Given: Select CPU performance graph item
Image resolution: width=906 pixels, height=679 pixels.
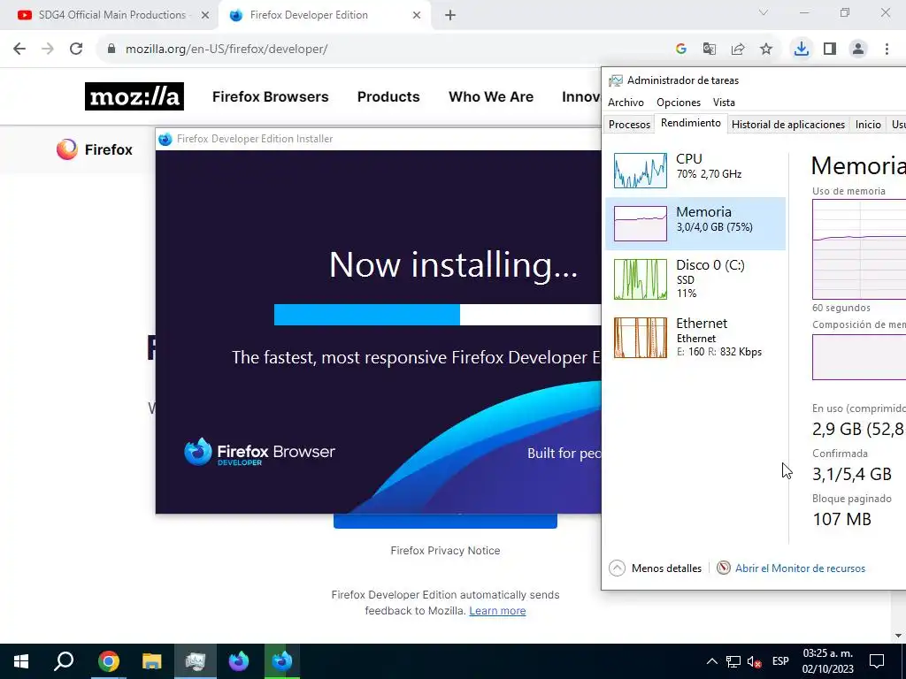Looking at the screenshot, I should coord(695,171).
